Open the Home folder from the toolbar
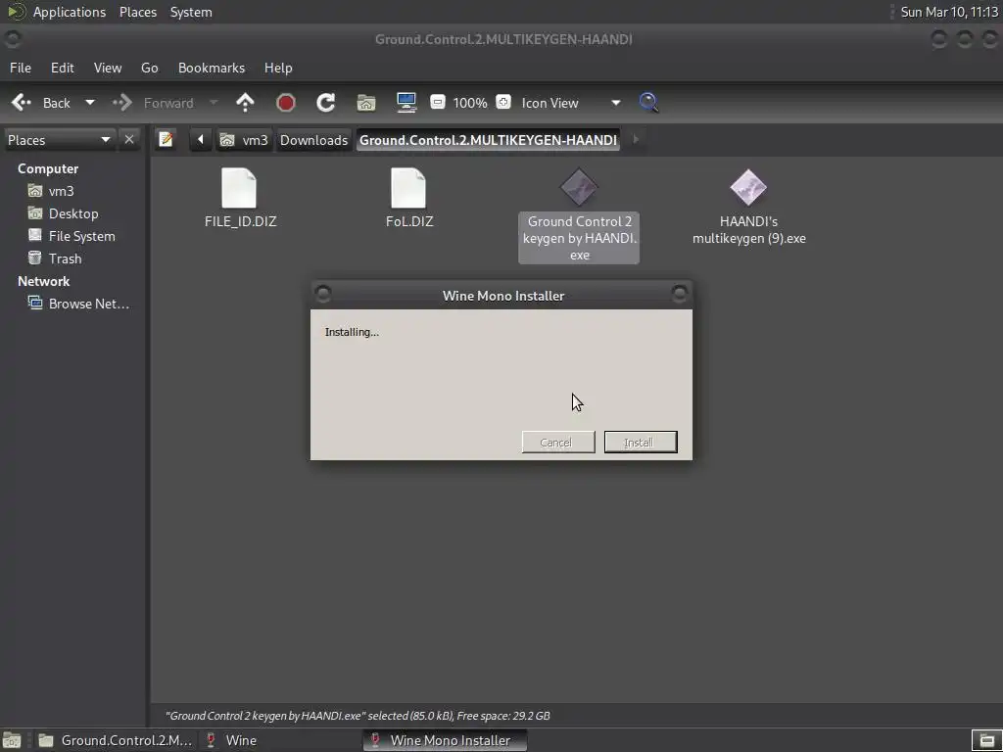 coord(366,103)
